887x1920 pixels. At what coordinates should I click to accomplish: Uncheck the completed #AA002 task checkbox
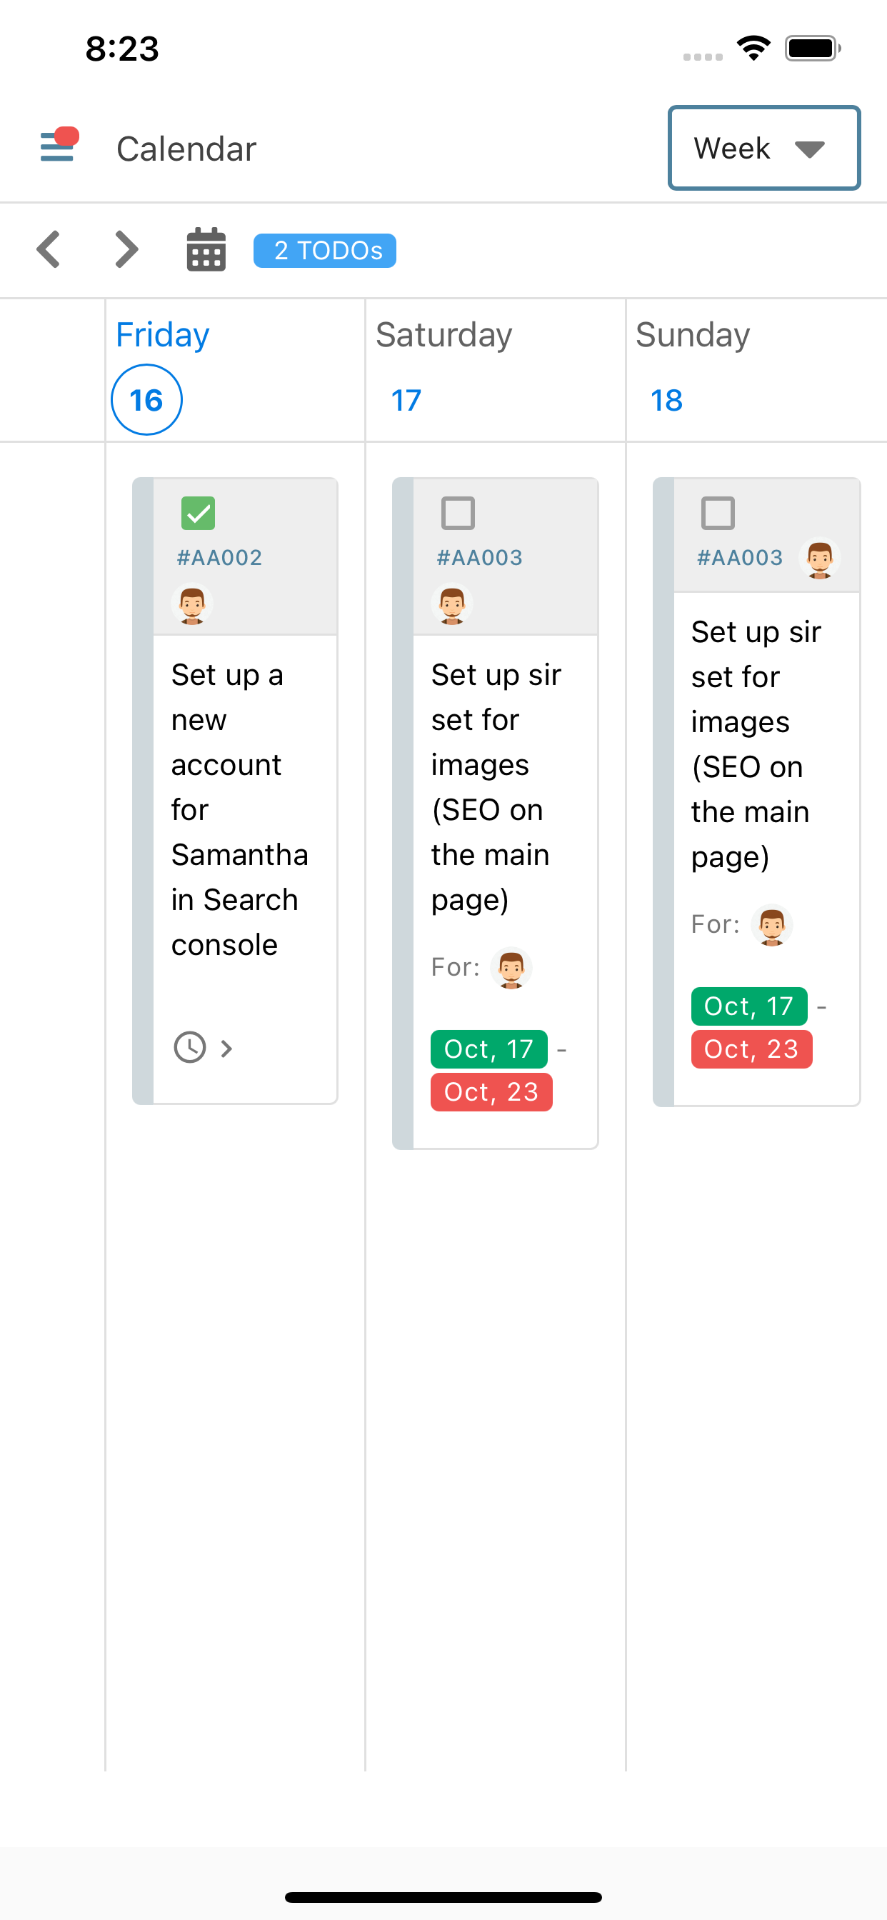point(199,513)
